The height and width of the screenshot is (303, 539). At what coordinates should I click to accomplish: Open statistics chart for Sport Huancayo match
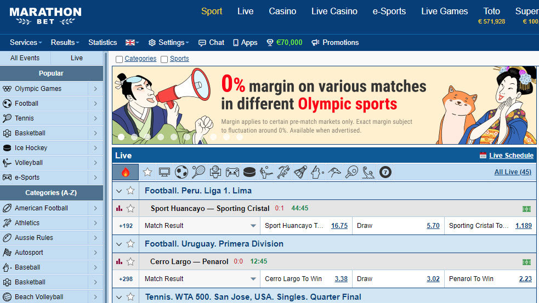click(120, 208)
